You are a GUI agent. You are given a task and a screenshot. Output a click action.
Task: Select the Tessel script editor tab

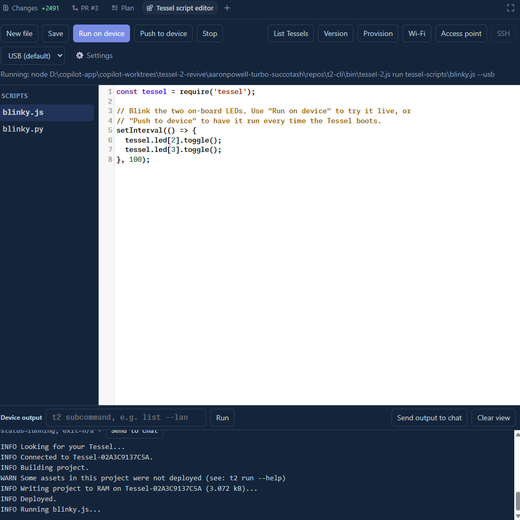click(x=180, y=8)
